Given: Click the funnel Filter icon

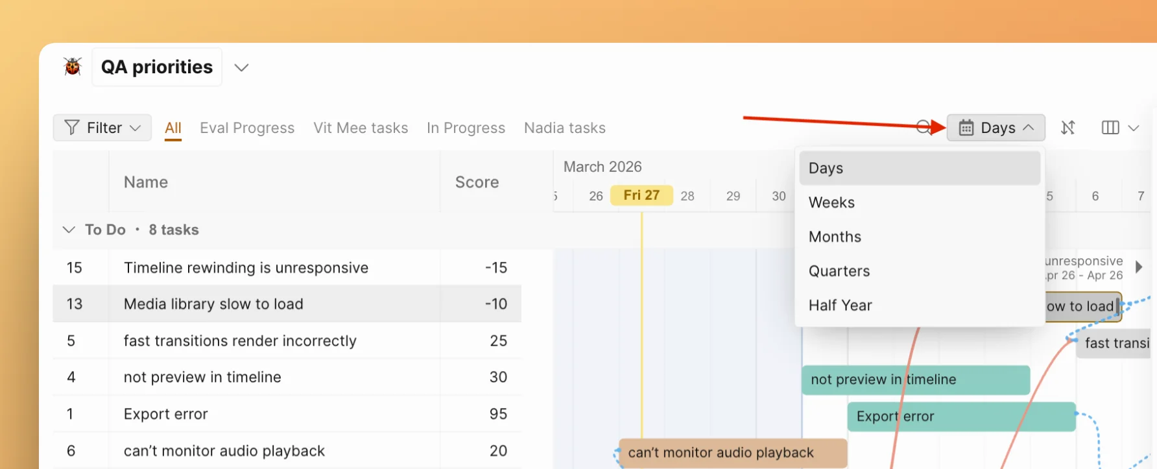Looking at the screenshot, I should point(72,128).
